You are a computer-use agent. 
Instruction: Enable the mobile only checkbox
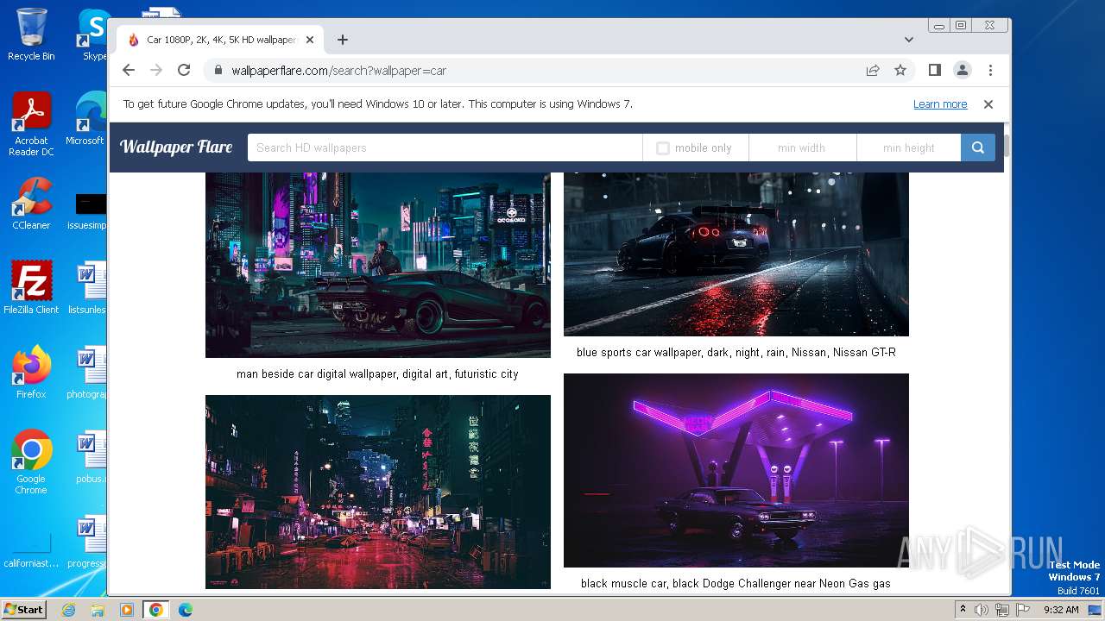point(663,148)
